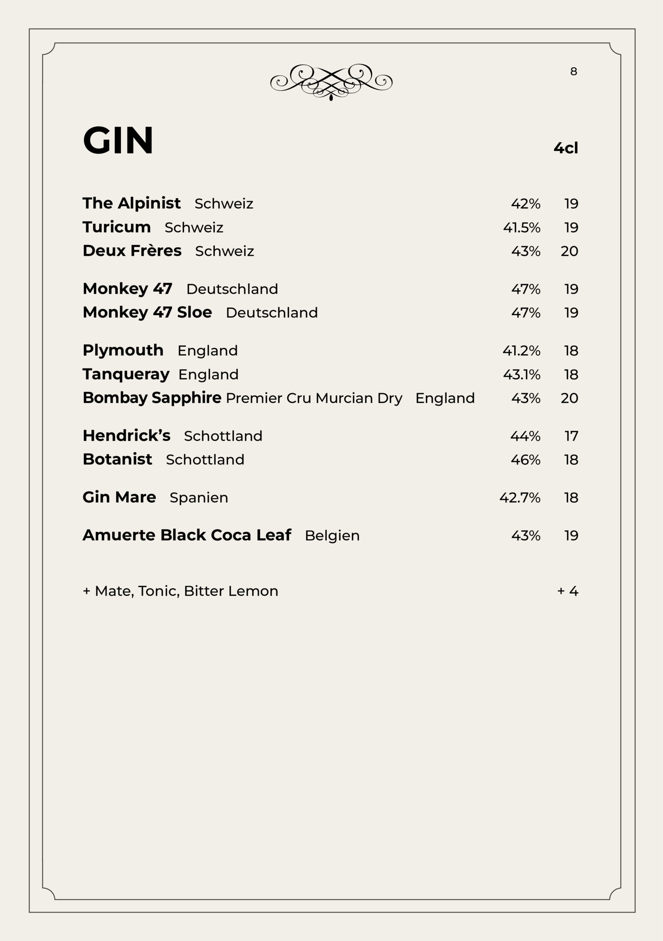Click the ornamental flourish at the top
This screenshot has width=663, height=941.
(331, 82)
